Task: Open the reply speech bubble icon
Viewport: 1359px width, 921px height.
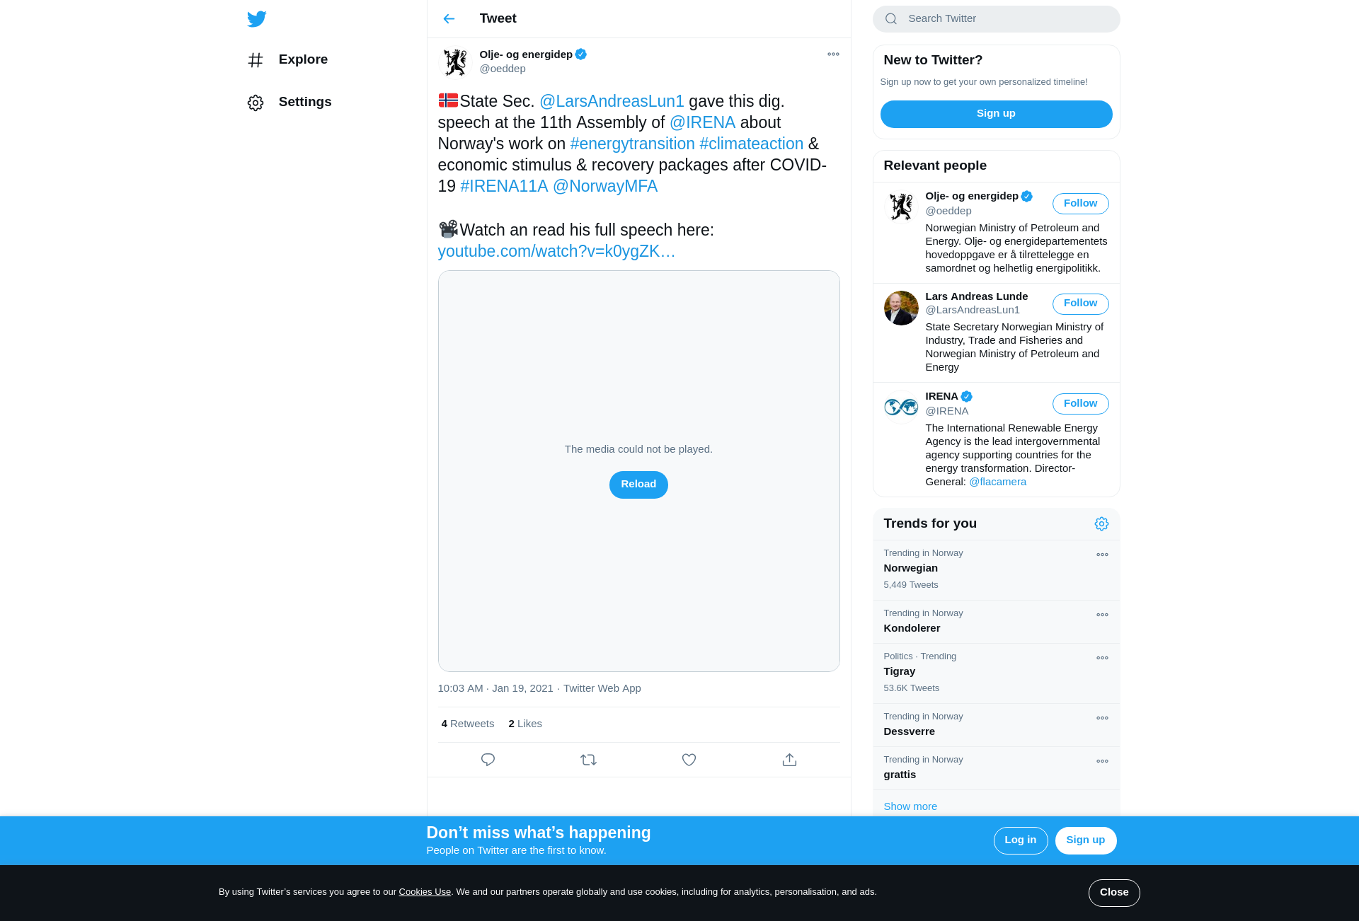Action: (x=488, y=760)
